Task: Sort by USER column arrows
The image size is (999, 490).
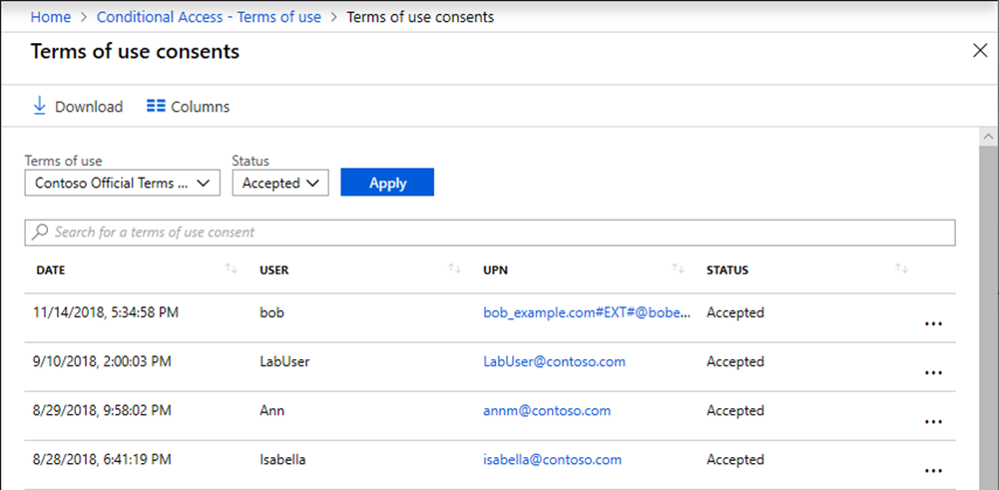Action: tap(454, 269)
